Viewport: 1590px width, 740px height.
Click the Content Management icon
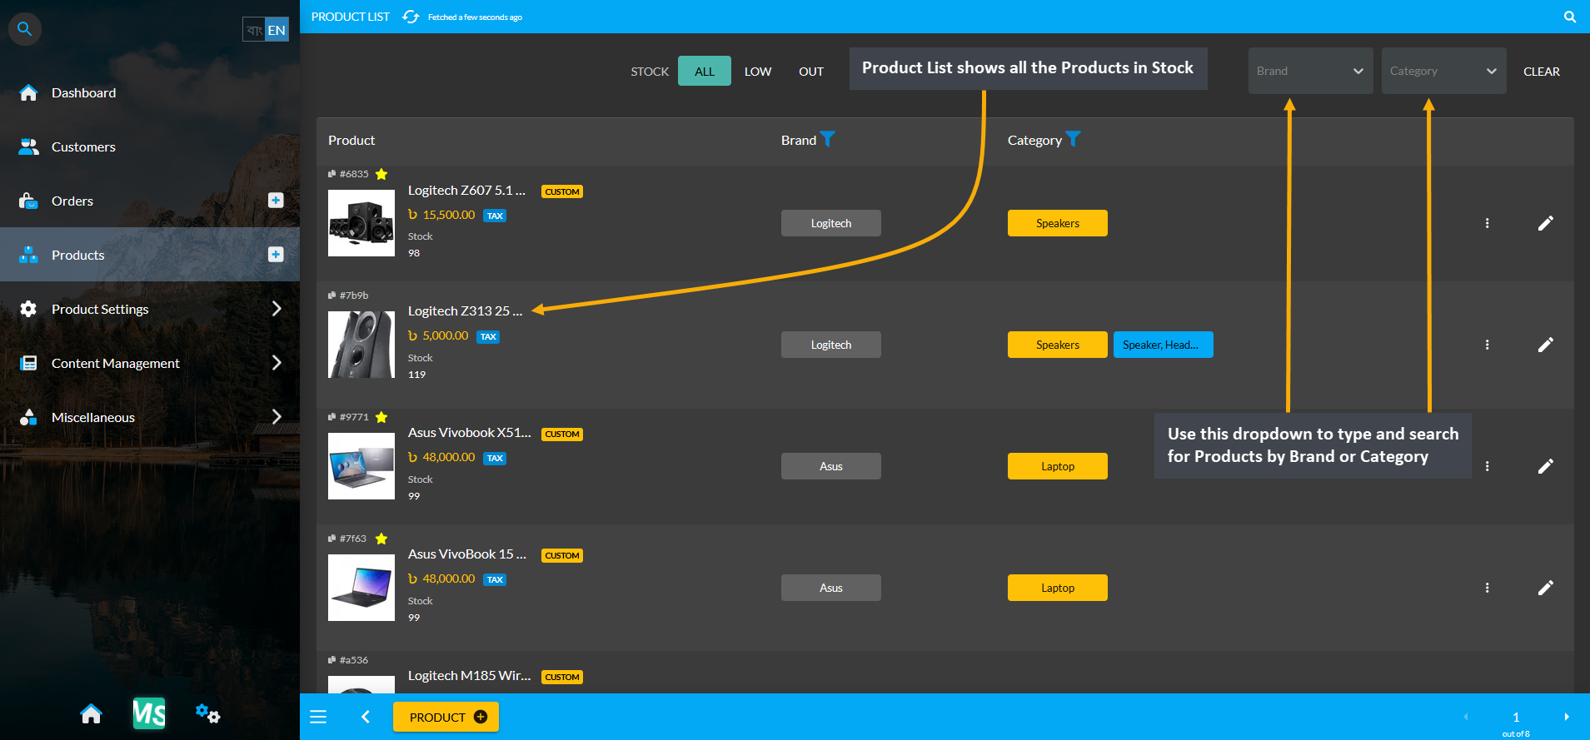pyautogui.click(x=28, y=363)
